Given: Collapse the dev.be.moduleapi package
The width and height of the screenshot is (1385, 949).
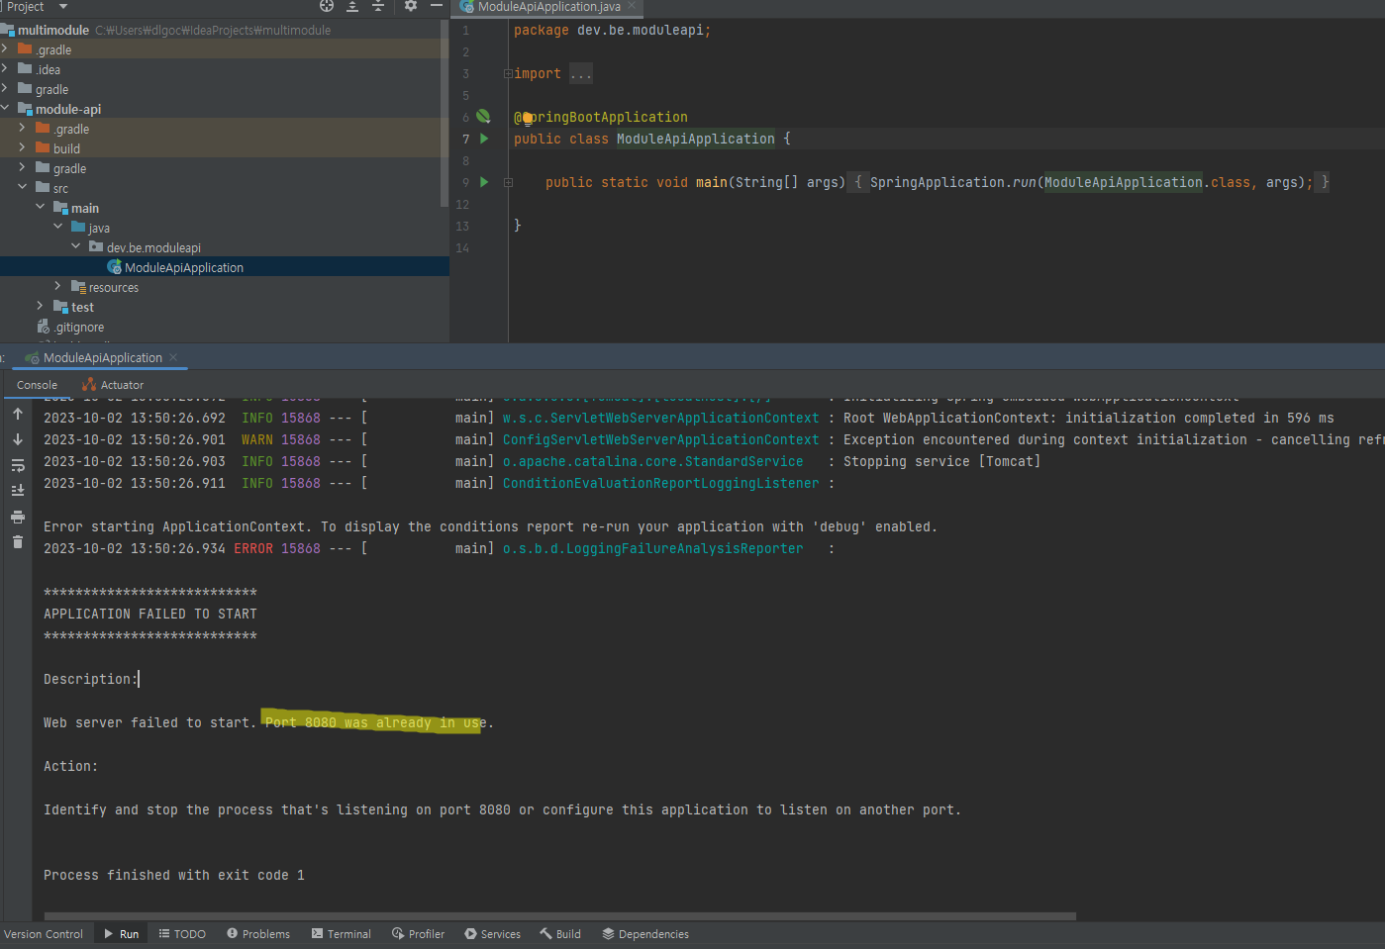Looking at the screenshot, I should [76, 247].
